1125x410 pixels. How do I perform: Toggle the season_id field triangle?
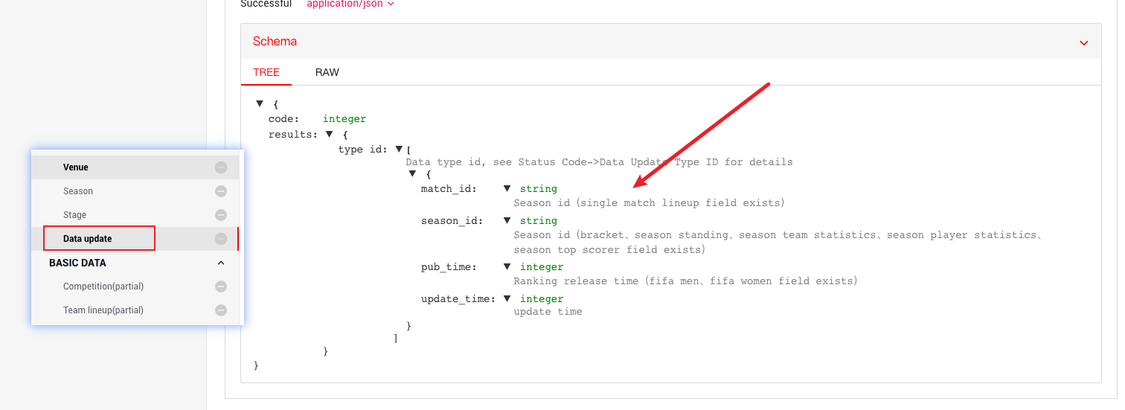[507, 221]
